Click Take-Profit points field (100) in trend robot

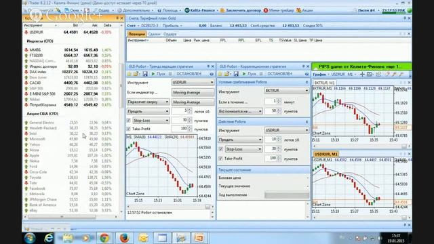[180, 129]
